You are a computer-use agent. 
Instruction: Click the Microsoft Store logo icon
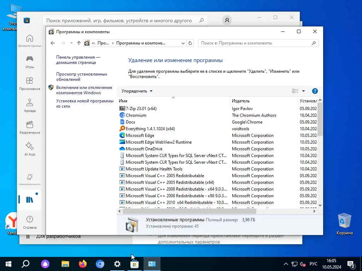pyautogui.click(x=27, y=20)
